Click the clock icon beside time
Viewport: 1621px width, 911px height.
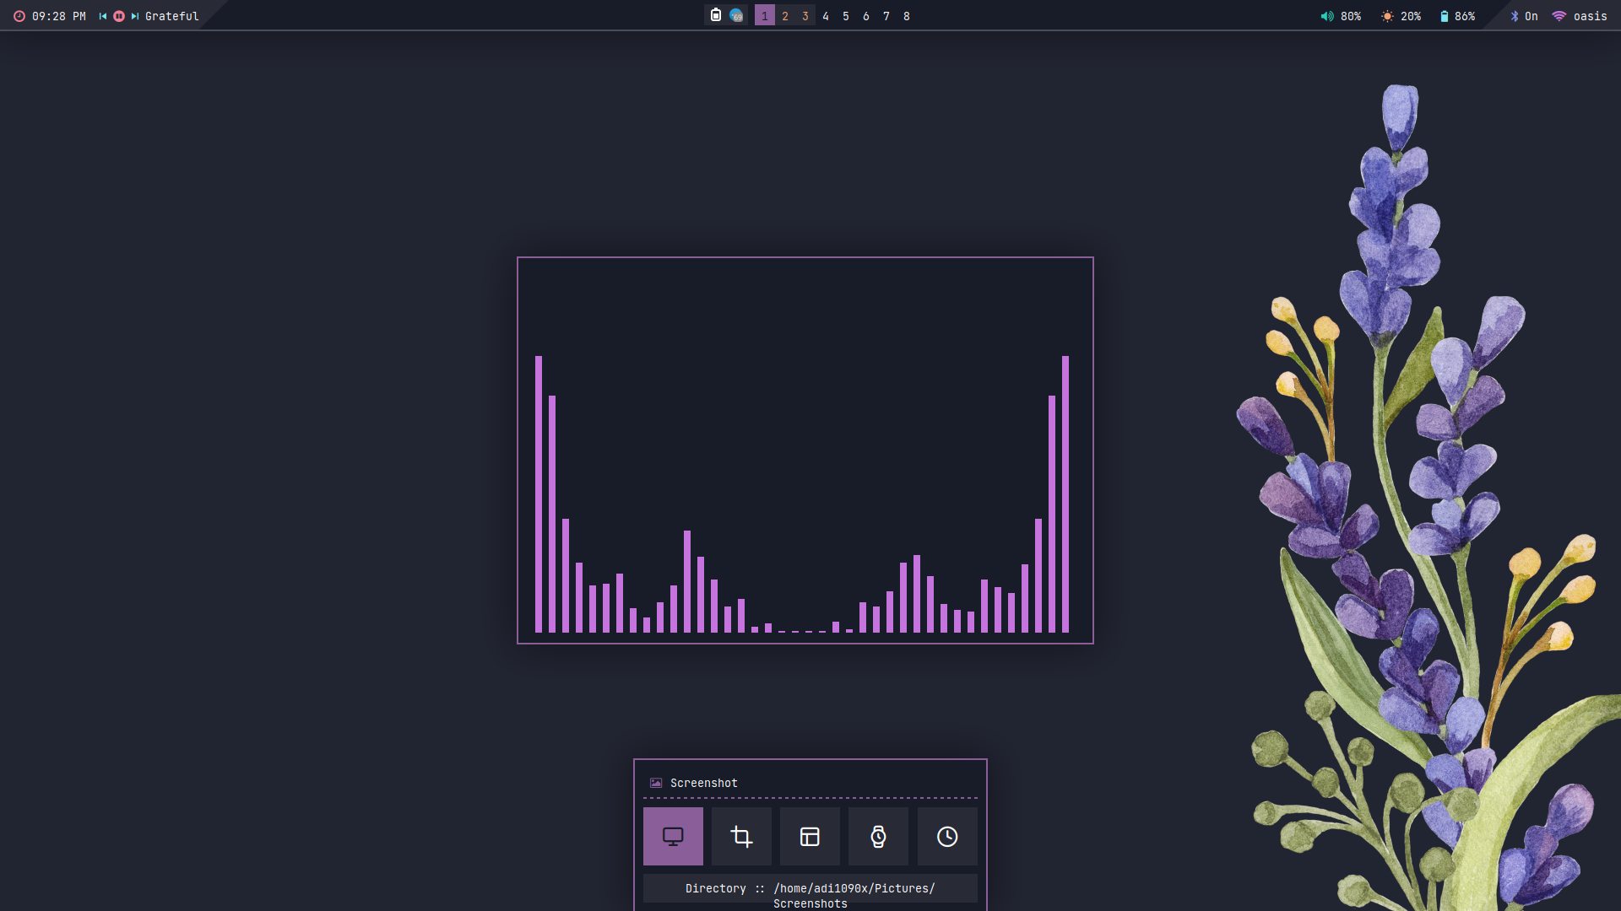[x=19, y=16]
